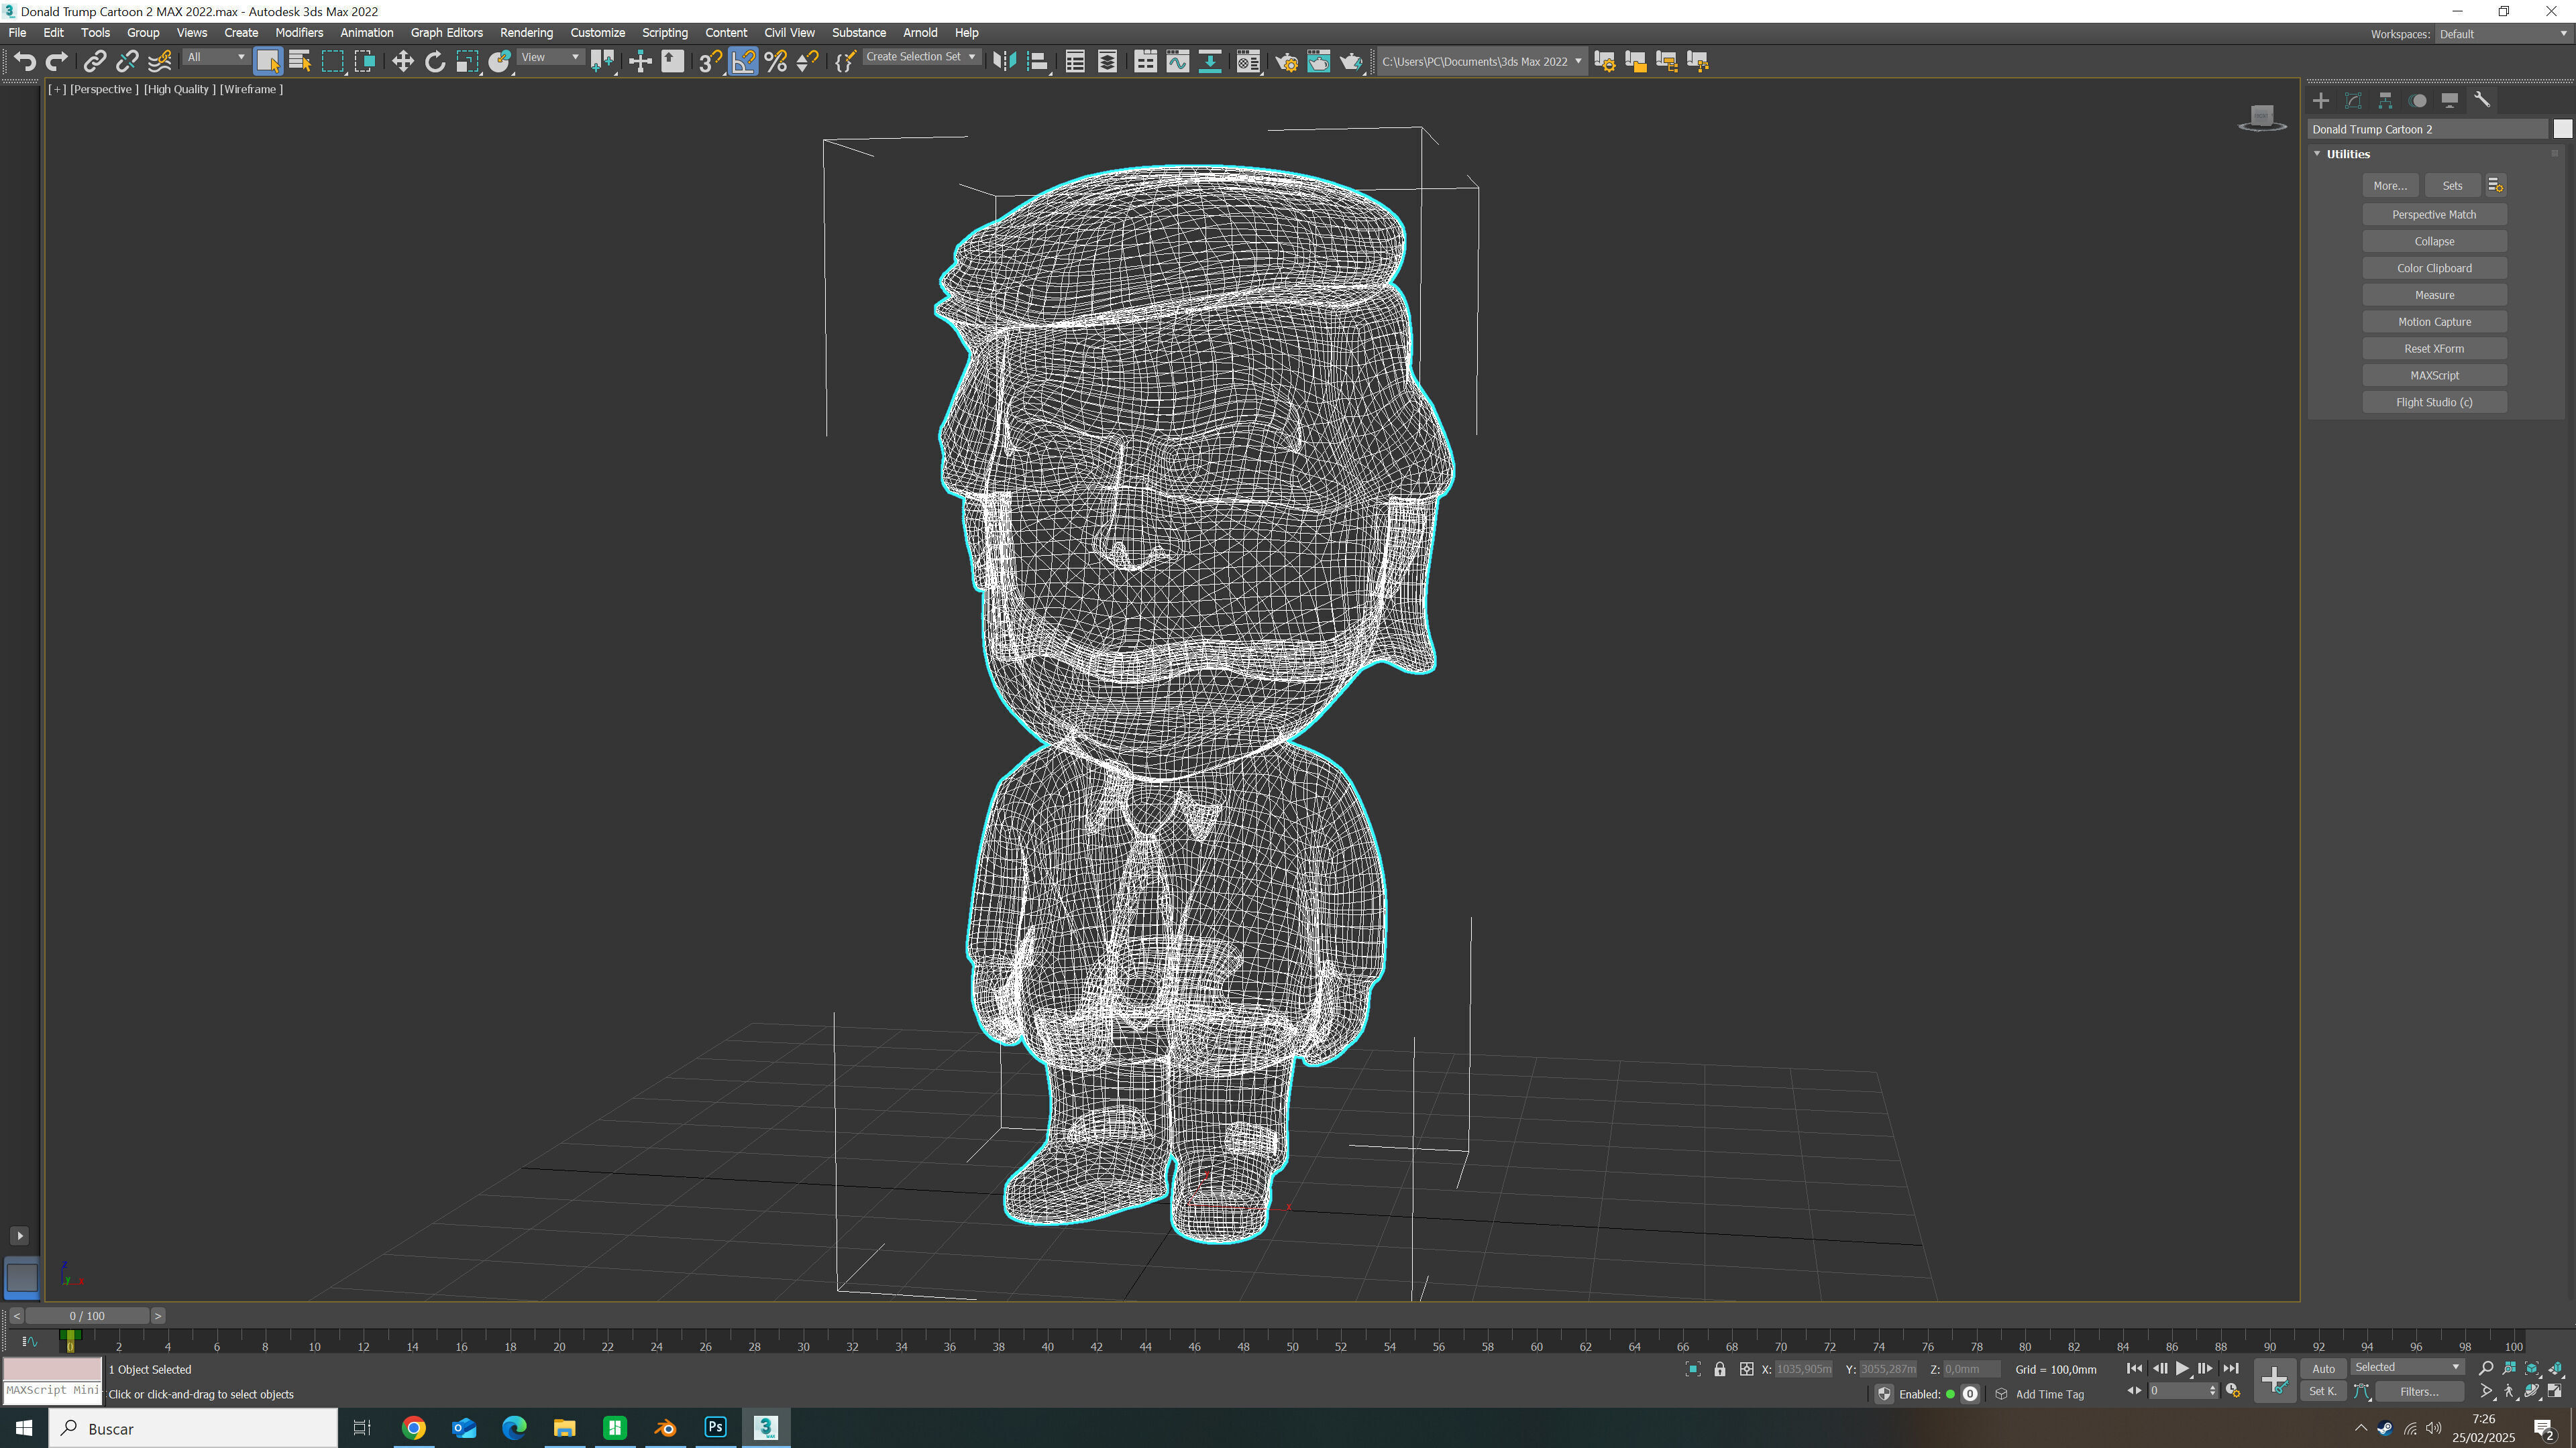Click the Undo arrow icon
Screen dimensions: 2576x1448
point(25,62)
